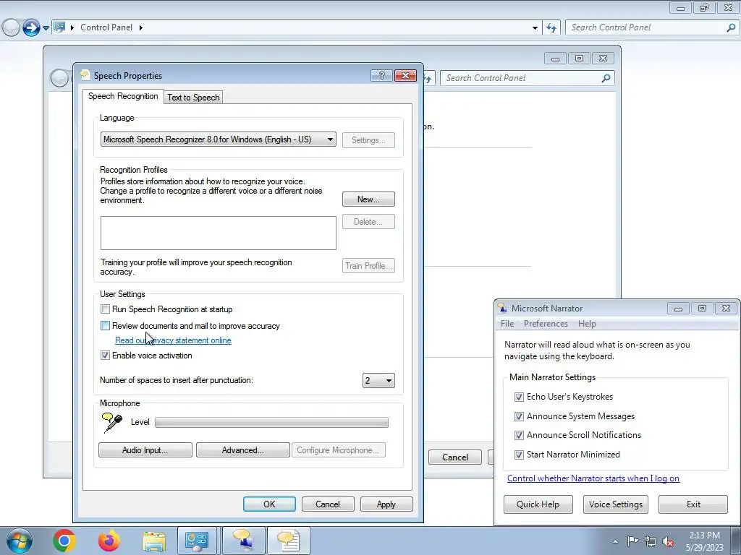Open link controlling Narrator start at log on

[x=593, y=478]
